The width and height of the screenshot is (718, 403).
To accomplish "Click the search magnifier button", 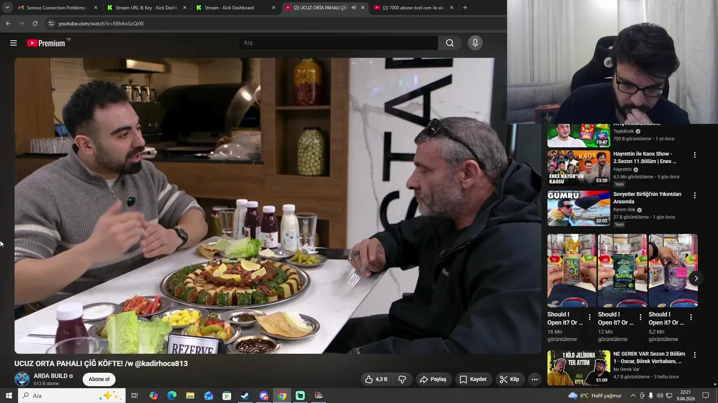I will coord(450,43).
